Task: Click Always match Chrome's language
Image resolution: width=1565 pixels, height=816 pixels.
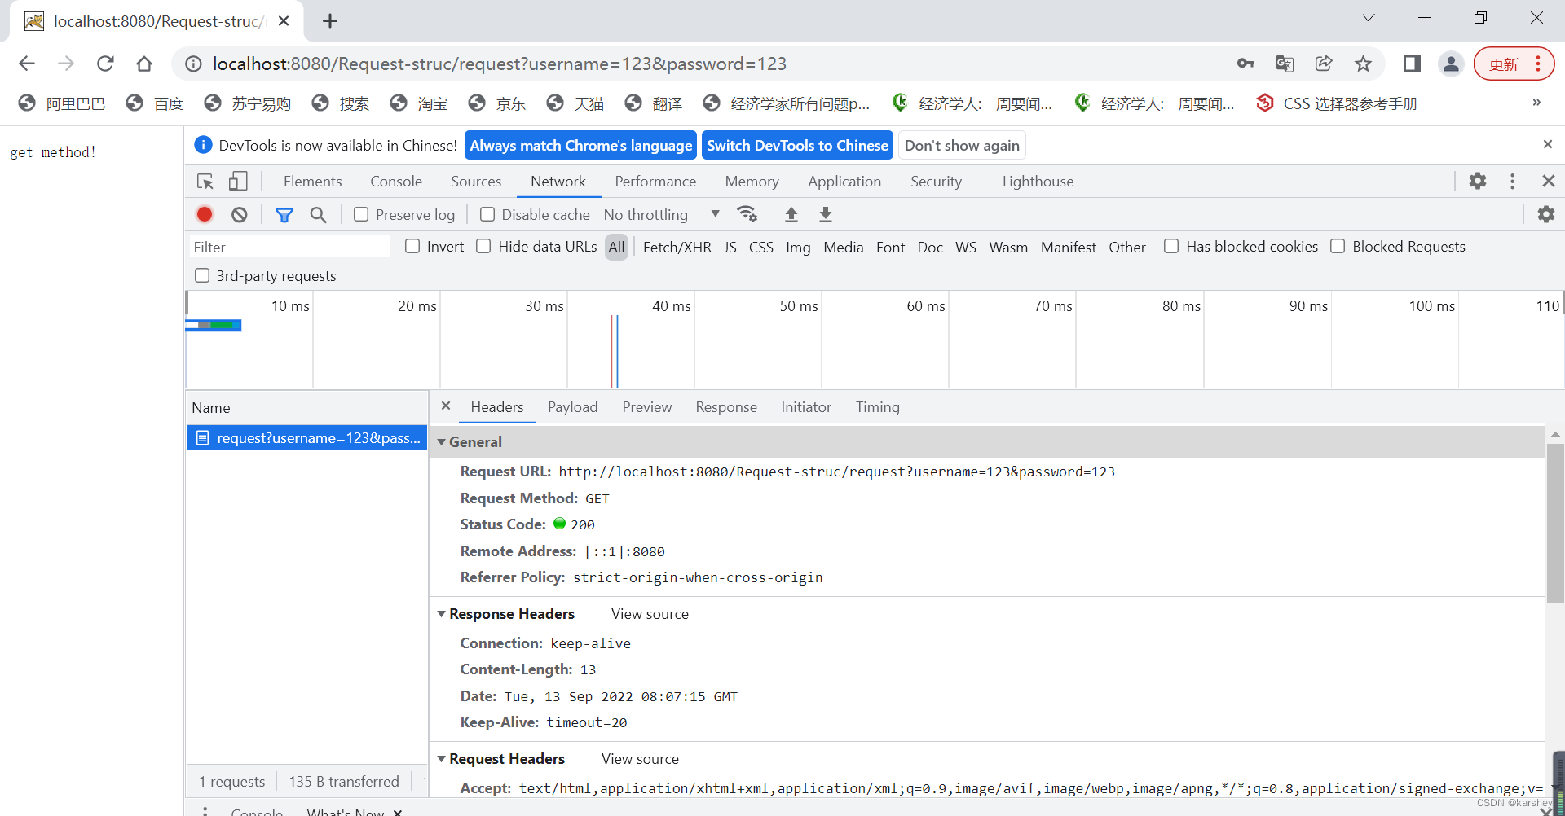Action: click(580, 145)
